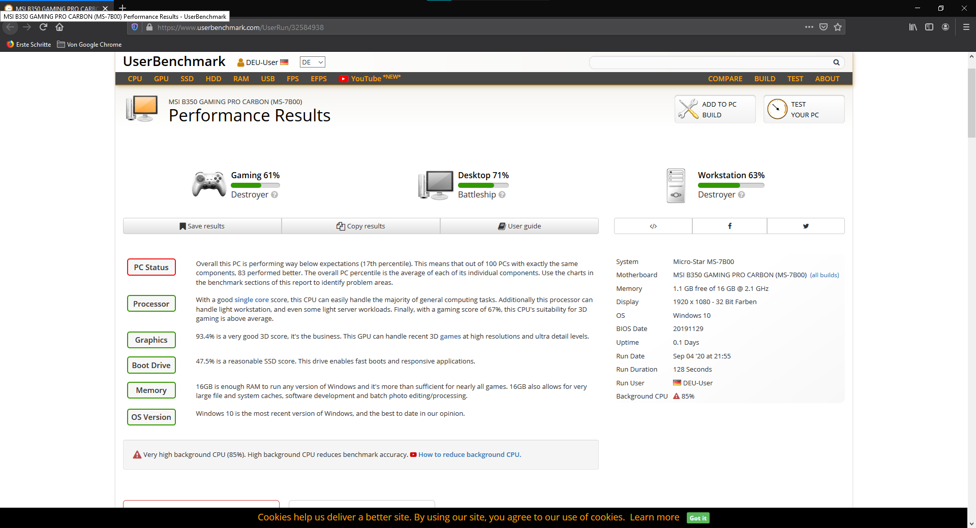Share results on Twitter icon
This screenshot has height=528, width=976.
(x=806, y=226)
